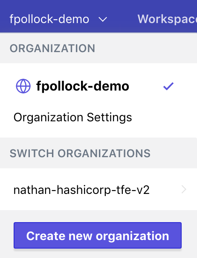Image resolution: width=197 pixels, height=258 pixels.
Task: Start creating a new organization
Action: [98, 235]
